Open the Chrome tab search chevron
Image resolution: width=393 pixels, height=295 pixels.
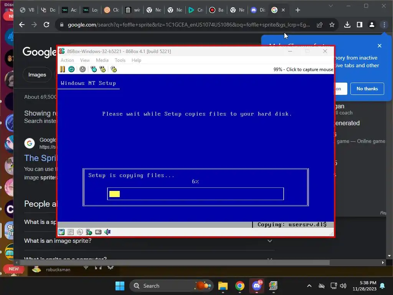pos(331,6)
